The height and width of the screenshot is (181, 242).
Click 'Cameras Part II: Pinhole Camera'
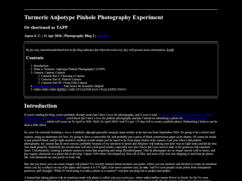coord(61,79)
